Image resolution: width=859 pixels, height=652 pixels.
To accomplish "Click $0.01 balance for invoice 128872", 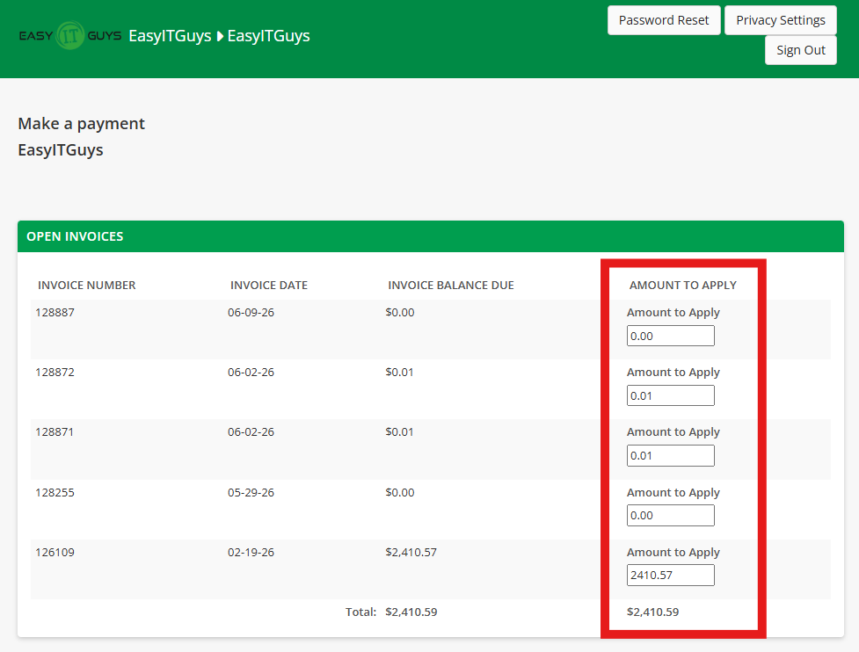I will pos(399,373).
